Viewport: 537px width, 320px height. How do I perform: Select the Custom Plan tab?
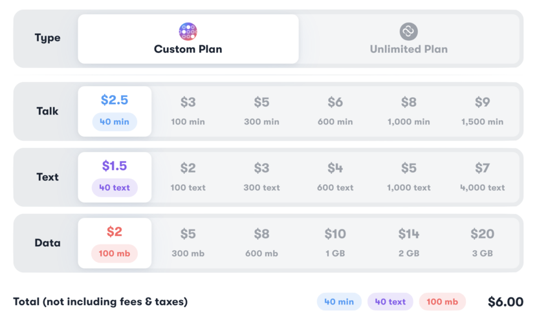tap(188, 39)
